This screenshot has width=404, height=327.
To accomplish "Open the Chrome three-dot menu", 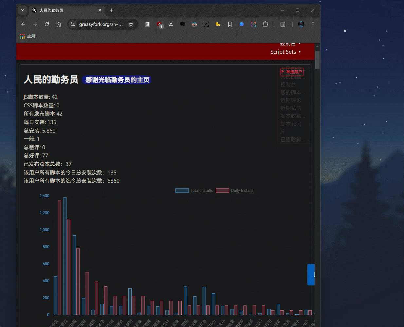I will (313, 24).
